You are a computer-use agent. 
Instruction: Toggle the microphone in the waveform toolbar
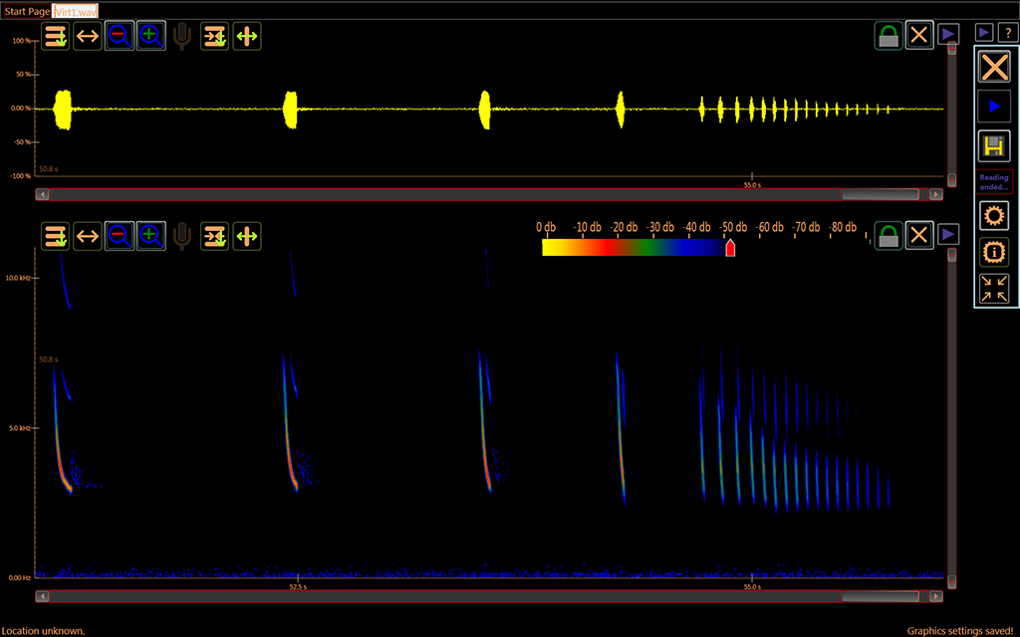(x=182, y=37)
